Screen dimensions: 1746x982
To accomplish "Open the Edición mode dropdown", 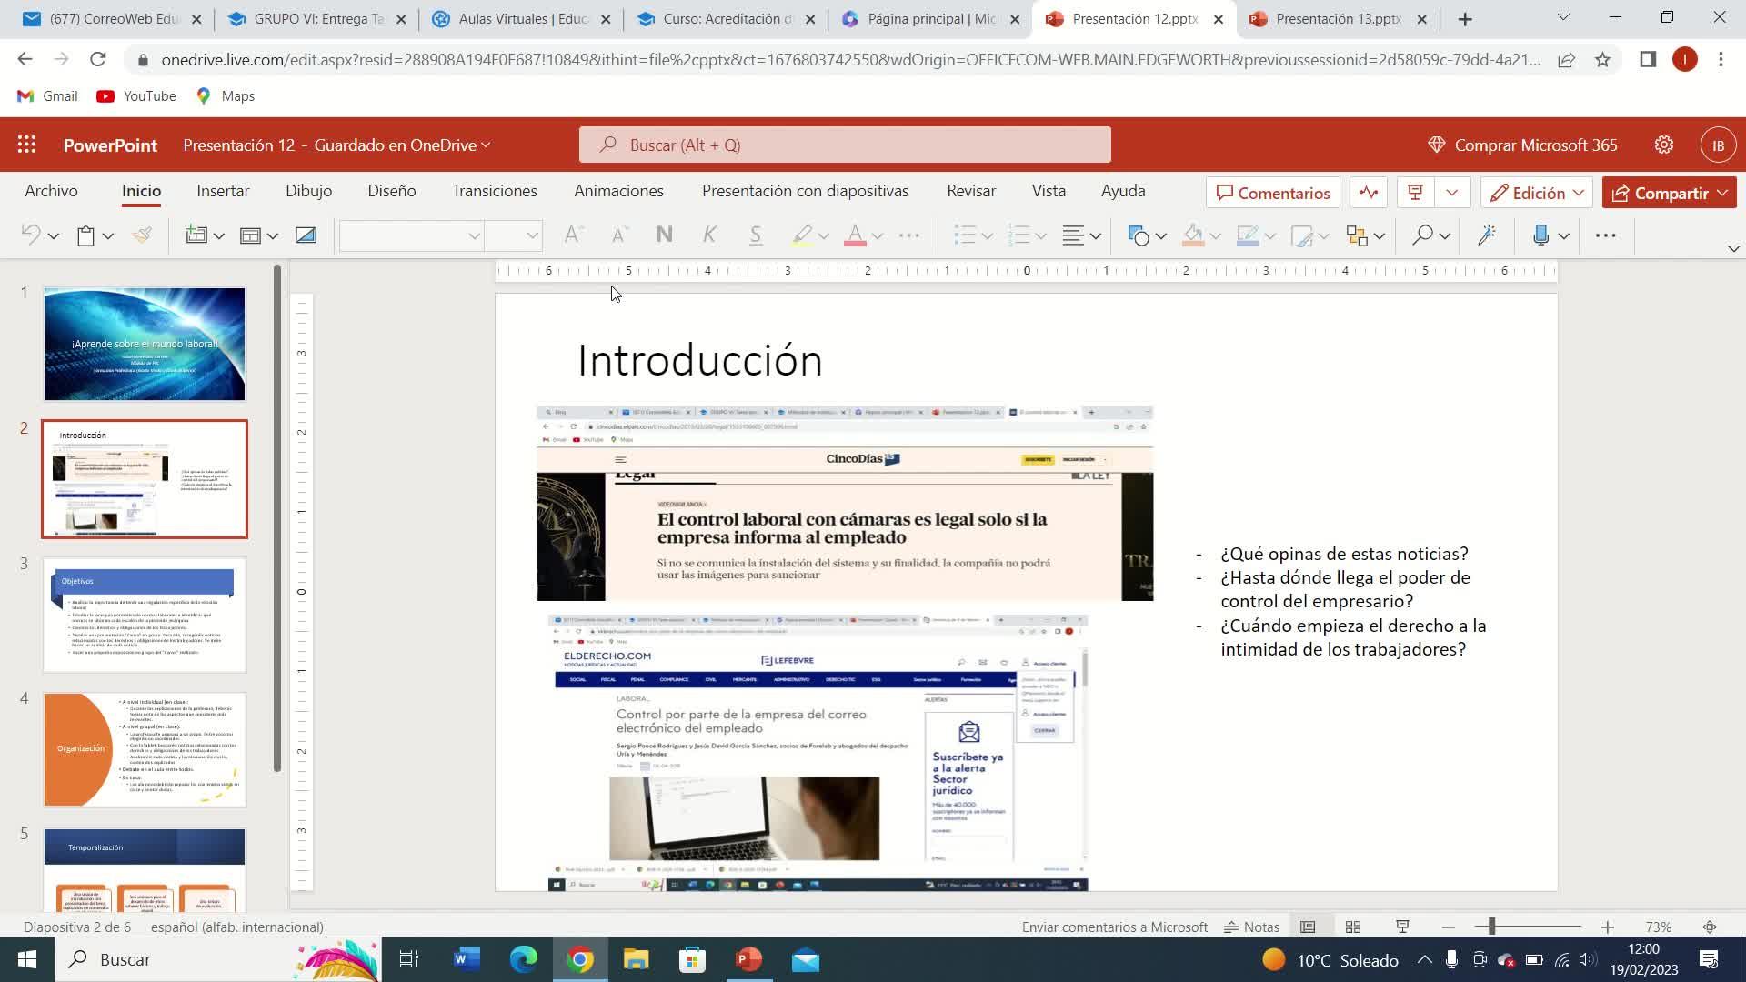I will tap(1537, 193).
